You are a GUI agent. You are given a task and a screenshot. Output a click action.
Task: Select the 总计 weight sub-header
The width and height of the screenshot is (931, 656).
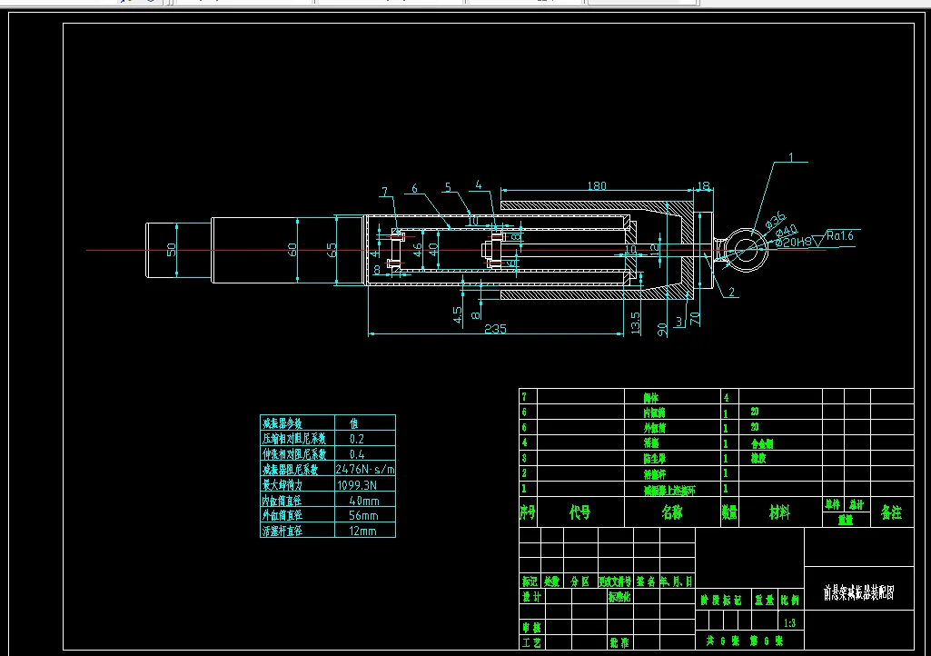857,504
